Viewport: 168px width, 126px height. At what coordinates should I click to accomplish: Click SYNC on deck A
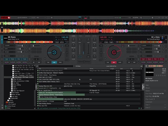(60, 62)
